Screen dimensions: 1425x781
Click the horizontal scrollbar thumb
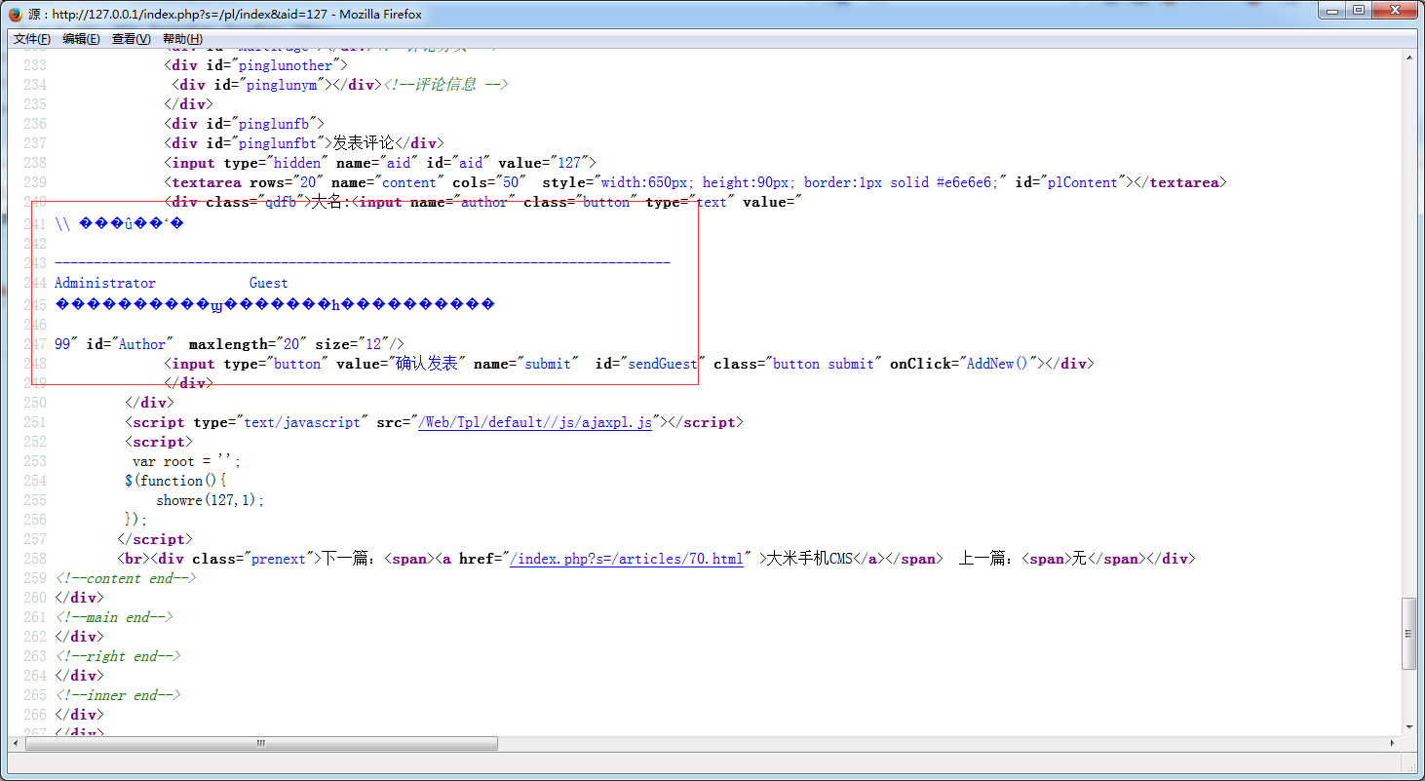(261, 743)
